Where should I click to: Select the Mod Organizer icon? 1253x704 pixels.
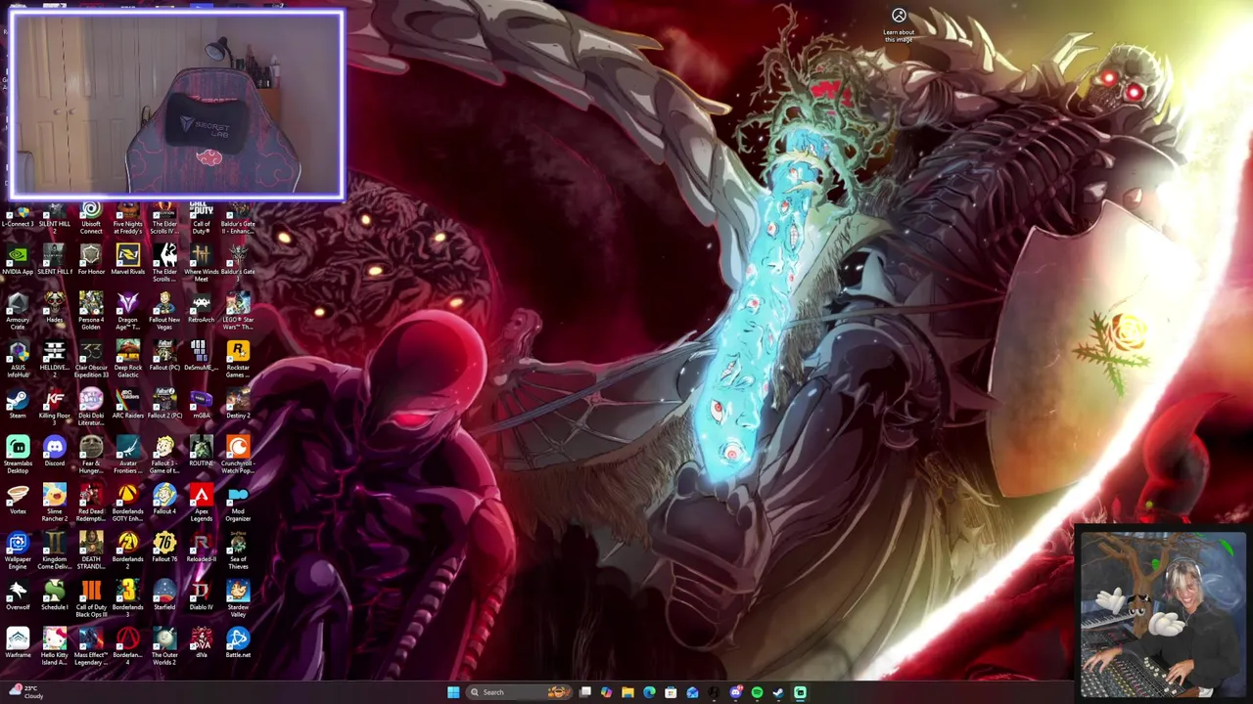pos(238,504)
